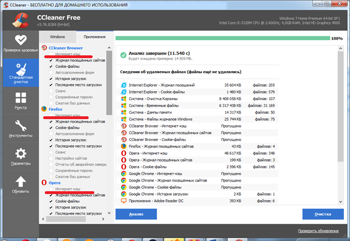Switch to the Windows tab
Viewport: 350px width, 241px height.
click(x=57, y=37)
